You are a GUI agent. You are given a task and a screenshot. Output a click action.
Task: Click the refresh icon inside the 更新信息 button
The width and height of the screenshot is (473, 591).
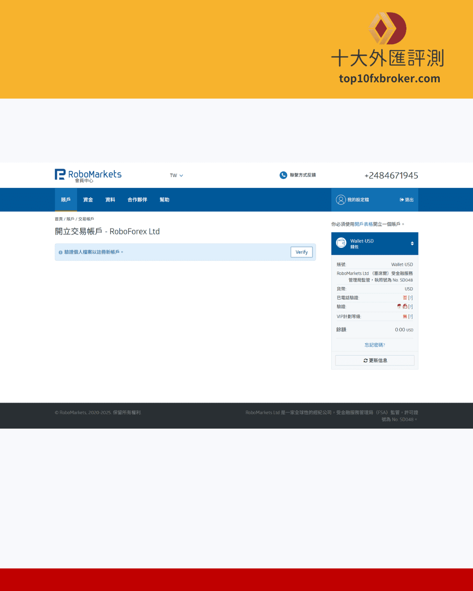tap(366, 360)
